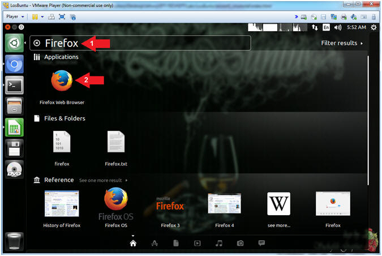This screenshot has width=382, height=256.
Task: Click VMware send Ctrl+Alt+Del icon
Action: tap(51, 17)
